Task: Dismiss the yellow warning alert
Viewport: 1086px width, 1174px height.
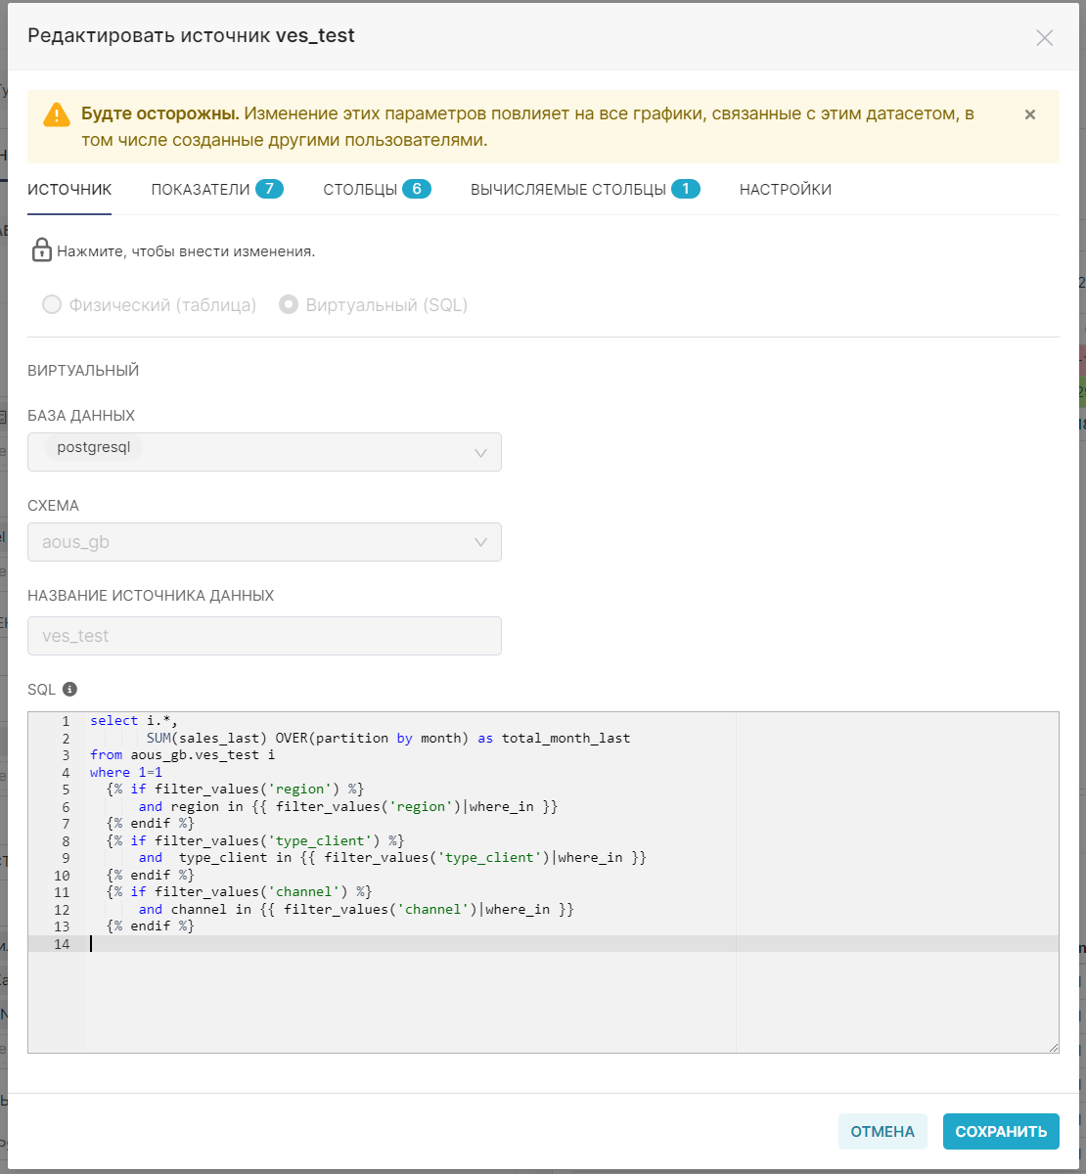Action: point(1030,114)
